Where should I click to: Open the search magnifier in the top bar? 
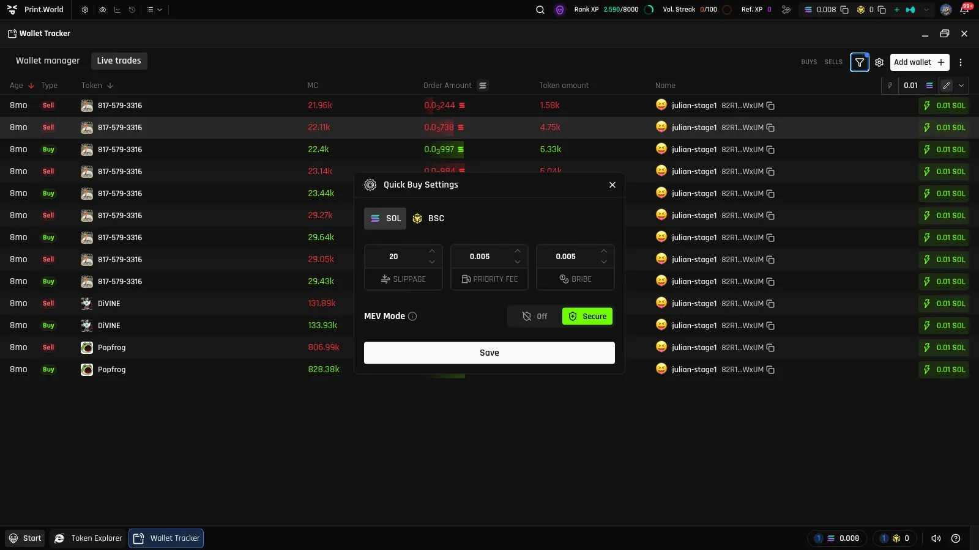[540, 10]
